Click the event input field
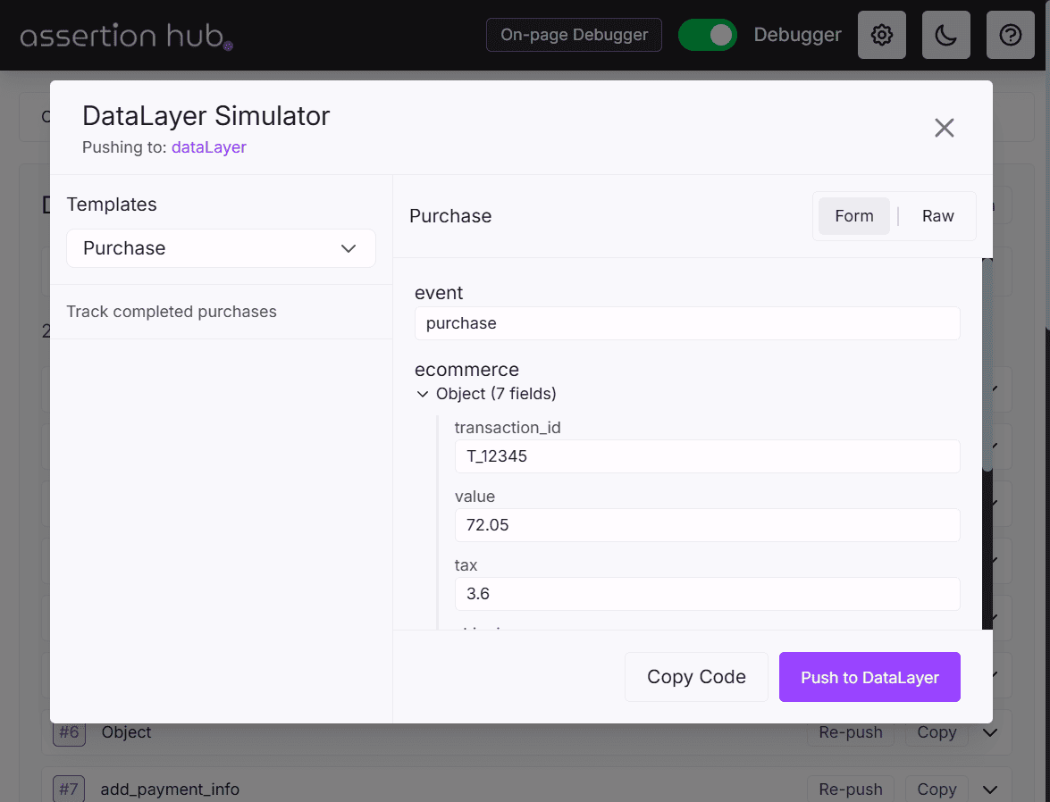 tap(686, 323)
